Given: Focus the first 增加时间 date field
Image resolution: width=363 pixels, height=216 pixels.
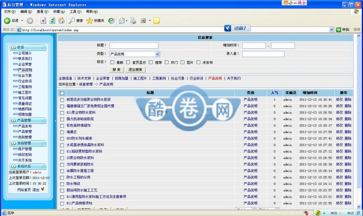Looking at the screenshot, I should coord(254,46).
